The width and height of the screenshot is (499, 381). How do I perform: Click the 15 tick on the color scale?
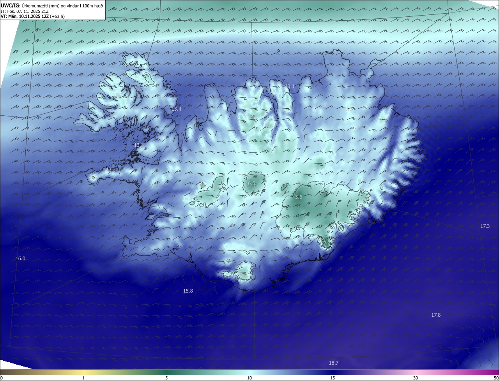tap(333, 378)
